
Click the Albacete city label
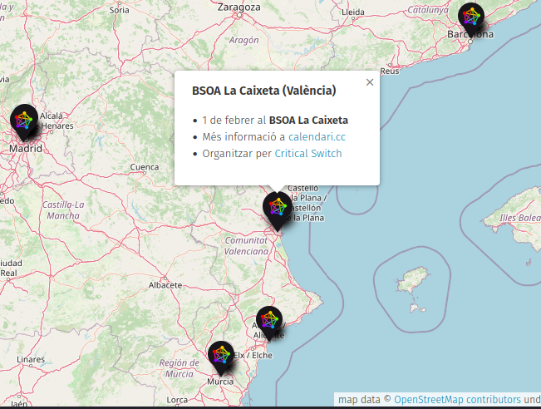[x=165, y=285]
